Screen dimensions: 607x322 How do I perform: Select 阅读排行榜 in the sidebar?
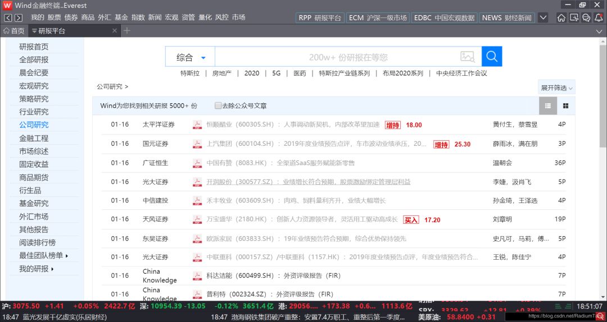[38, 242]
